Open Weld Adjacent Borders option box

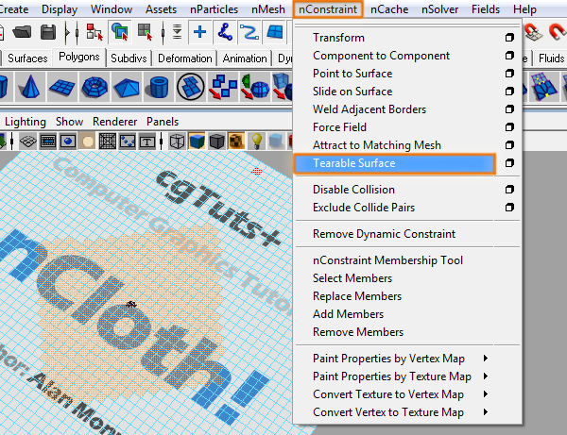tap(509, 109)
